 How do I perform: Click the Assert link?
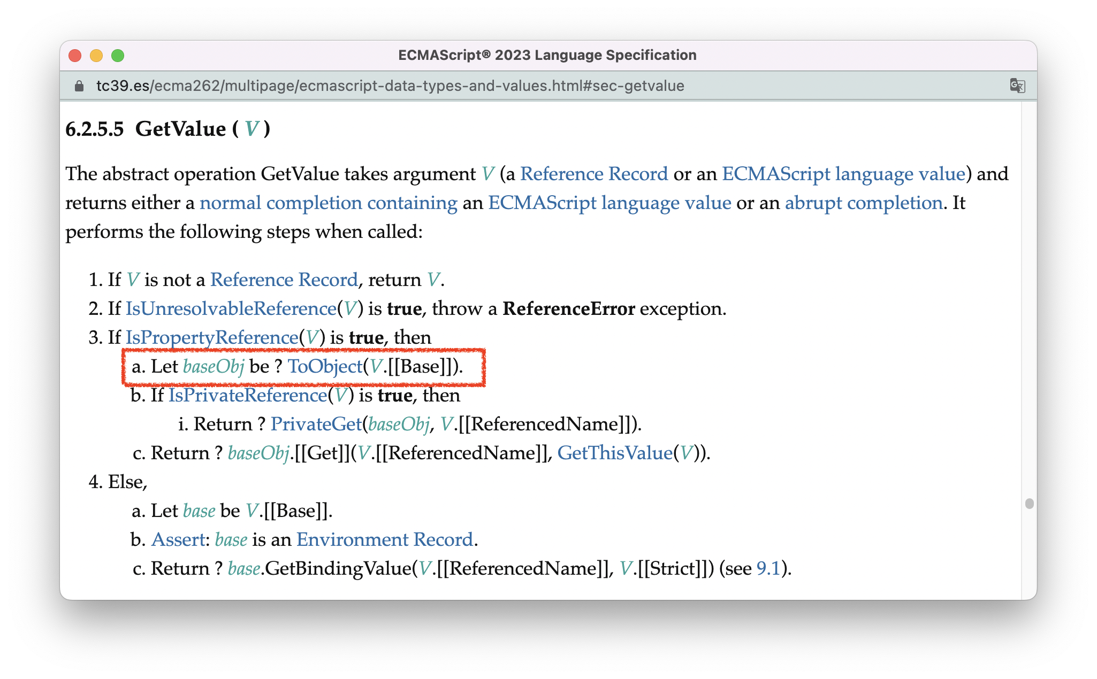178,540
